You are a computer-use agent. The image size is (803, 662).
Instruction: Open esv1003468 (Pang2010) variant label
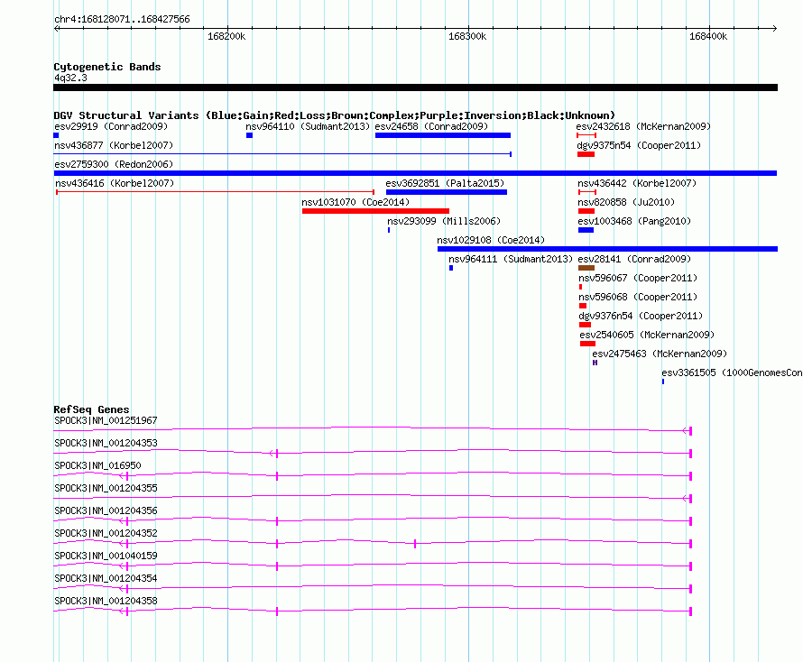pyautogui.click(x=634, y=221)
